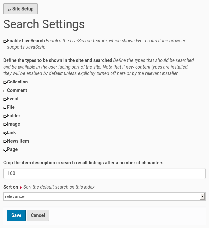Click the Comment label text
This screenshot has height=228, width=209.
pyautogui.click(x=17, y=90)
